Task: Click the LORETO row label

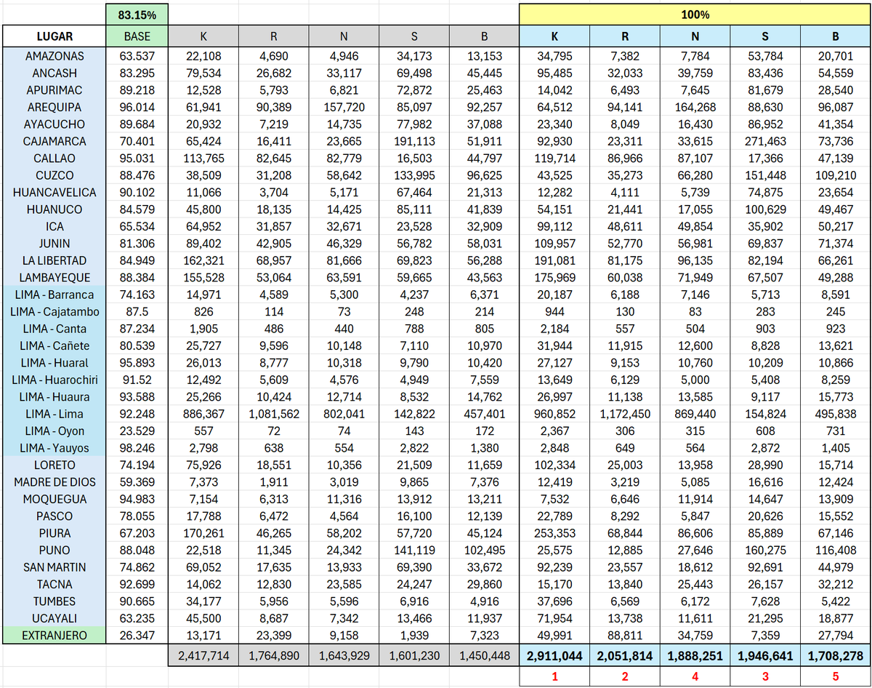Action: [x=54, y=465]
